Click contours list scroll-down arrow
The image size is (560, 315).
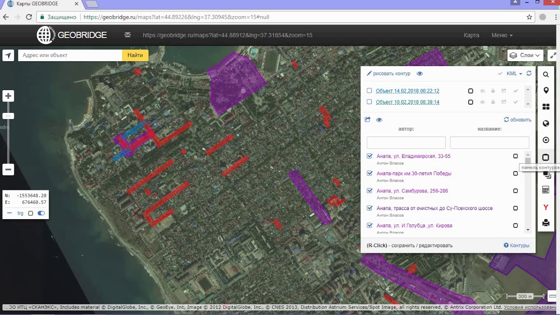point(528,230)
